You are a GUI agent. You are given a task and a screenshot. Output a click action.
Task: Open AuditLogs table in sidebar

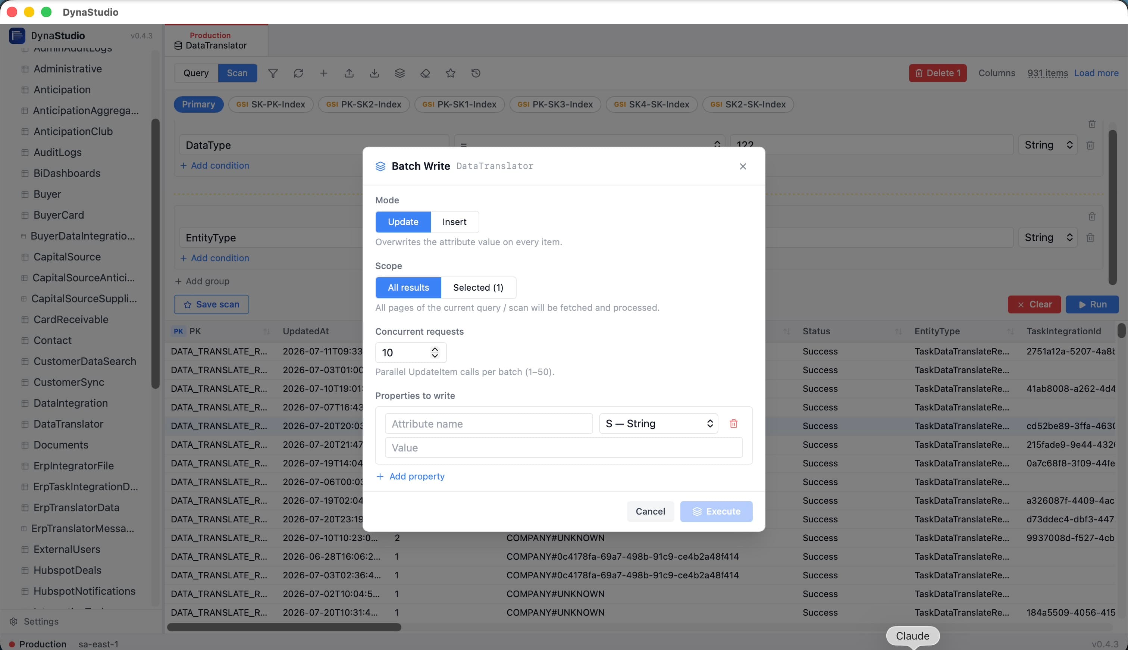[57, 152]
